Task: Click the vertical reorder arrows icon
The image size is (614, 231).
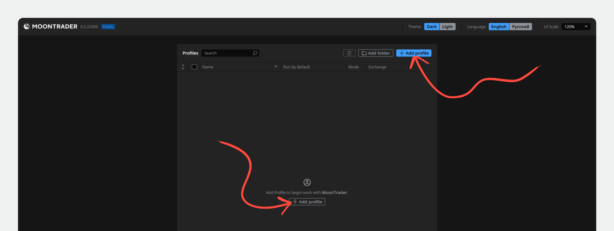Action: pyautogui.click(x=183, y=67)
